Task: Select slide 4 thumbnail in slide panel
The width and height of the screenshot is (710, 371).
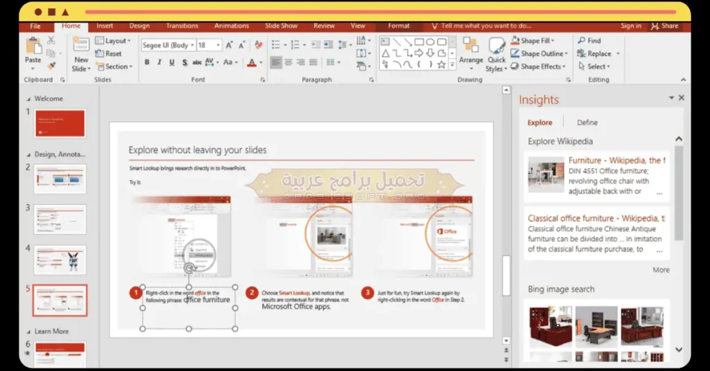Action: pos(60,260)
